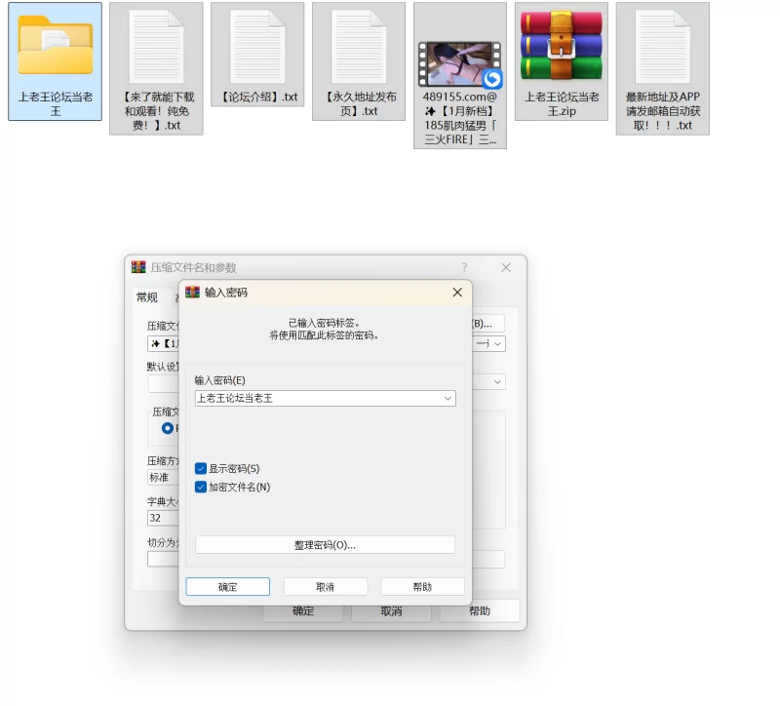Image resolution: width=780 pixels, height=706 pixels.
Task: Select the 最新地址及APP请发邮箱自动获取 txt file
Action: [x=663, y=68]
